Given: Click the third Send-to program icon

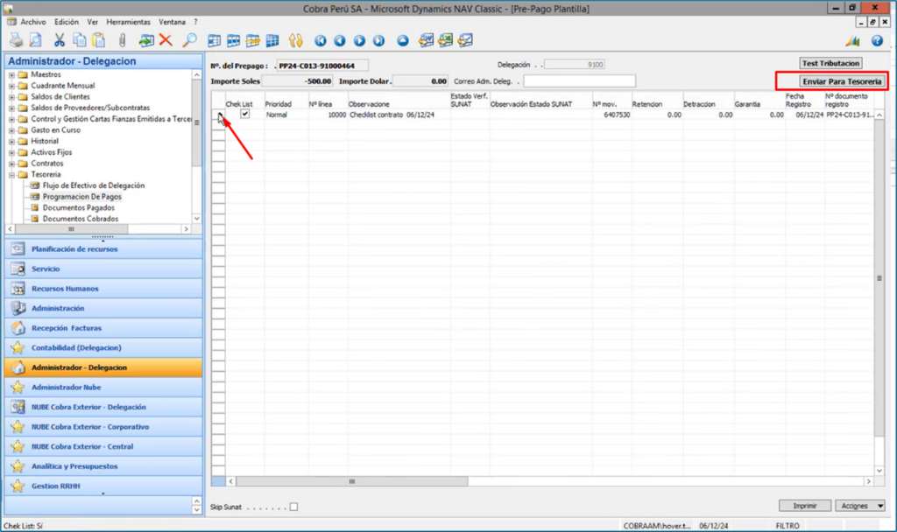Looking at the screenshot, I should point(465,40).
